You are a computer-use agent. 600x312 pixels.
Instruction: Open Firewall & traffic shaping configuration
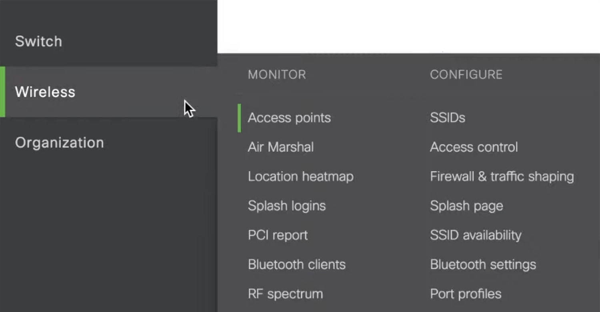[x=502, y=176]
